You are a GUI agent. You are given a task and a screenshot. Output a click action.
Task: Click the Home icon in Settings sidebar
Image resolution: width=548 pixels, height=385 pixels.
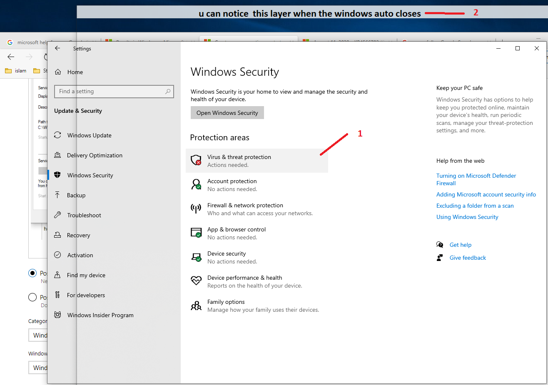(58, 72)
